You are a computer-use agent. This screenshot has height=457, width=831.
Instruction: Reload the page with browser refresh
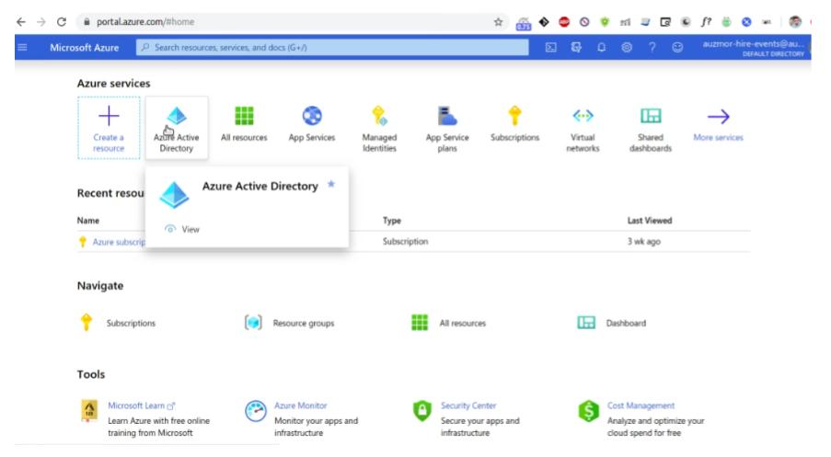click(x=62, y=22)
